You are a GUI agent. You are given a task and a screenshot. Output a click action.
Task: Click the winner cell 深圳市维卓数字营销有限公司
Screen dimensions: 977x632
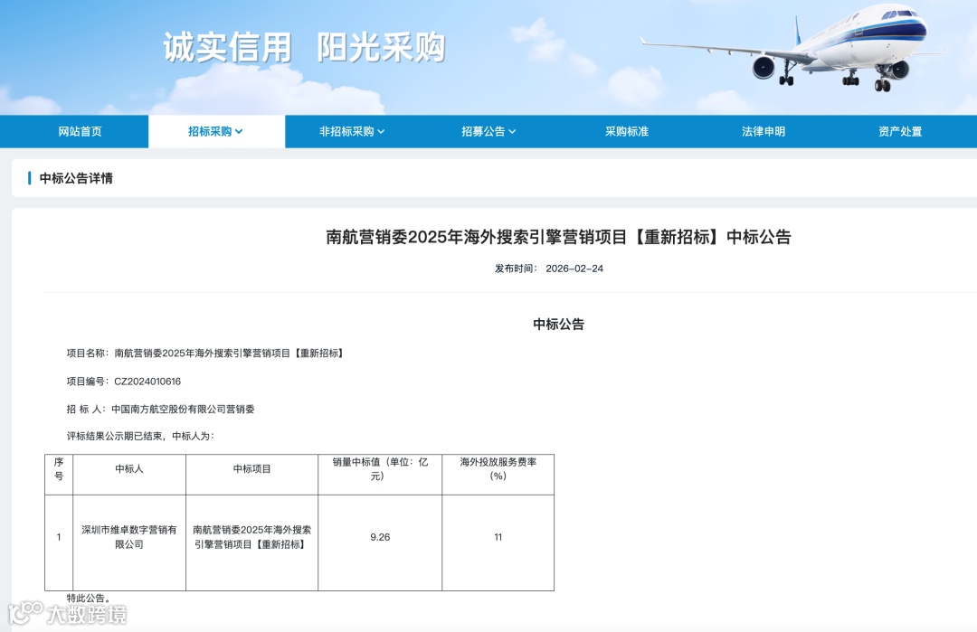[129, 543]
